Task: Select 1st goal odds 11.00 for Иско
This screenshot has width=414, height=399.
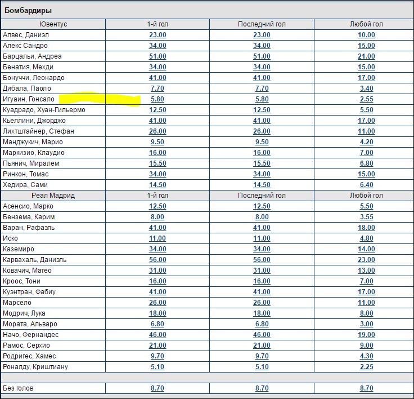Action: [x=157, y=238]
